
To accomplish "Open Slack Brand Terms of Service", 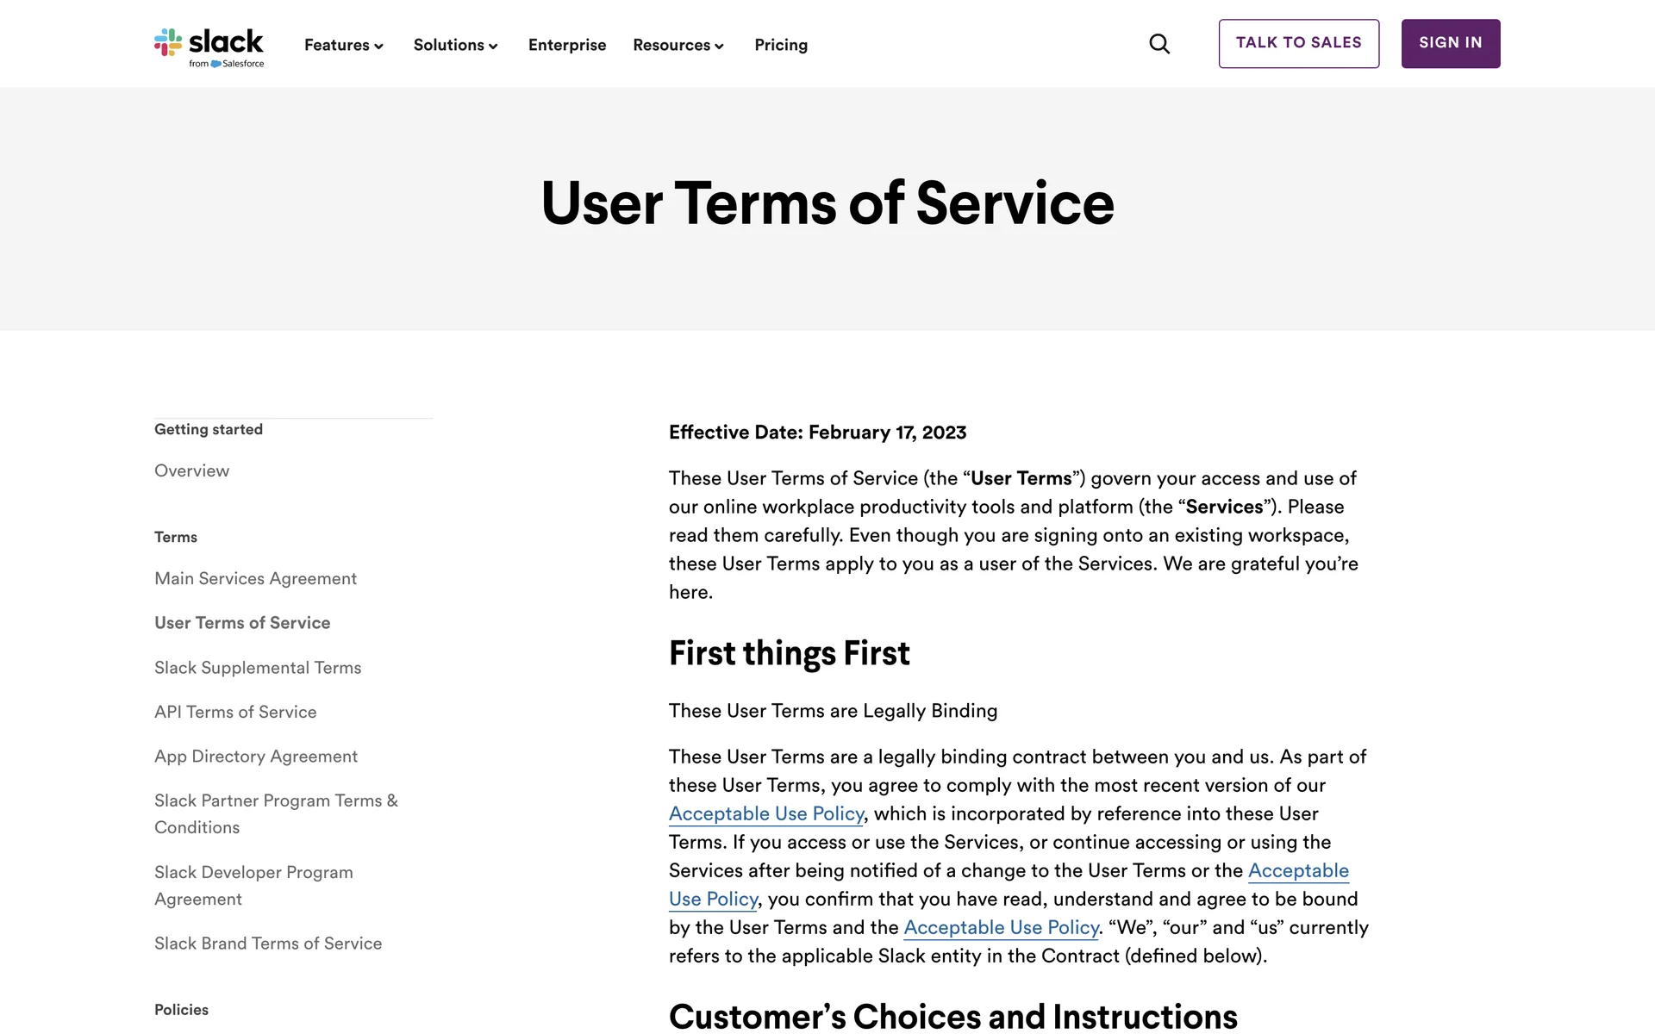I will click(268, 944).
